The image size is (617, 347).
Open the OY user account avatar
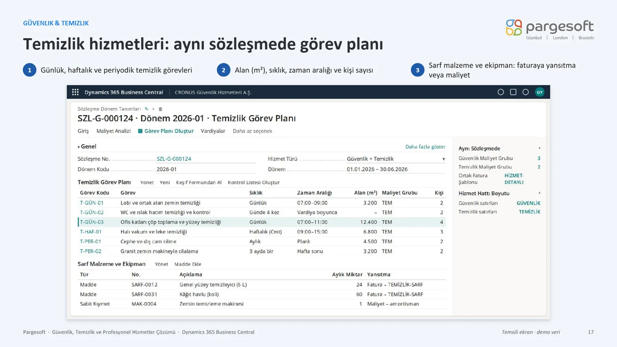540,92
